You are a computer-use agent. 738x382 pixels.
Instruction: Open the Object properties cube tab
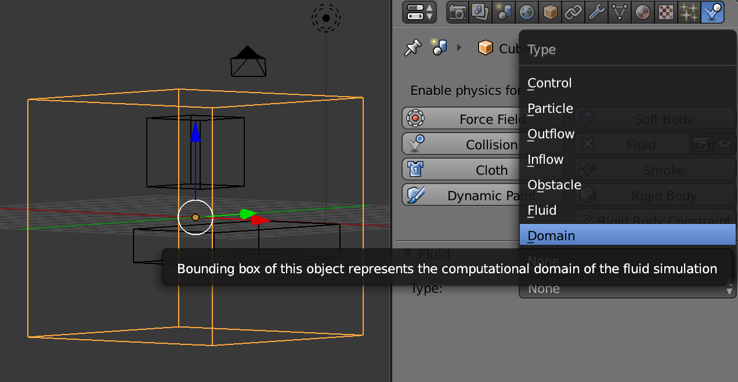coord(550,12)
